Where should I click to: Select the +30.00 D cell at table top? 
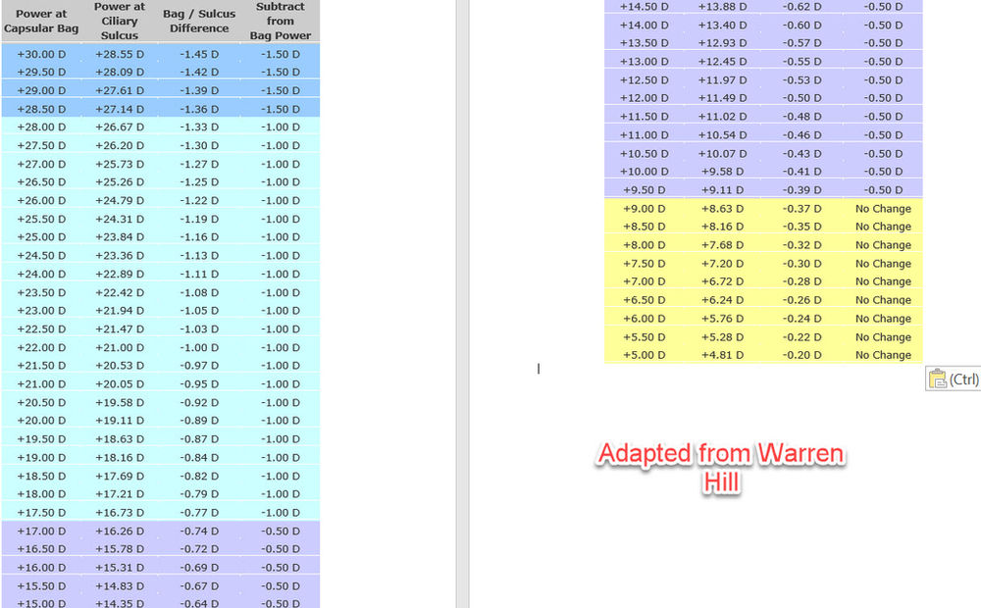coord(41,54)
